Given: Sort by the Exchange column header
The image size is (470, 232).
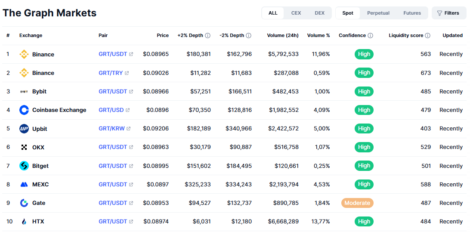Looking at the screenshot, I should pyautogui.click(x=31, y=35).
